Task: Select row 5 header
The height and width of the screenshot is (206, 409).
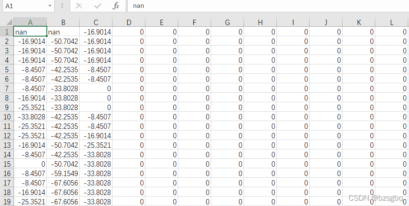Action: (x=7, y=69)
